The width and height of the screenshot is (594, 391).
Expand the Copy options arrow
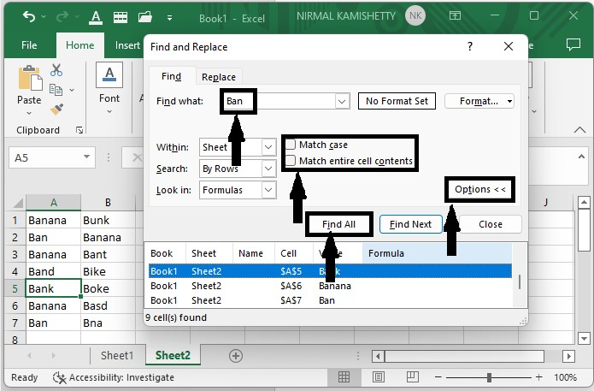pos(72,90)
